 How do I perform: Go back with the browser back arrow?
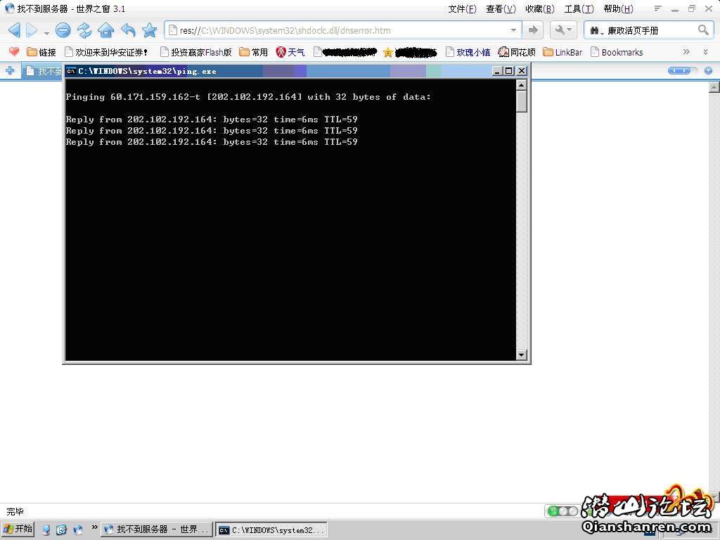point(14,30)
